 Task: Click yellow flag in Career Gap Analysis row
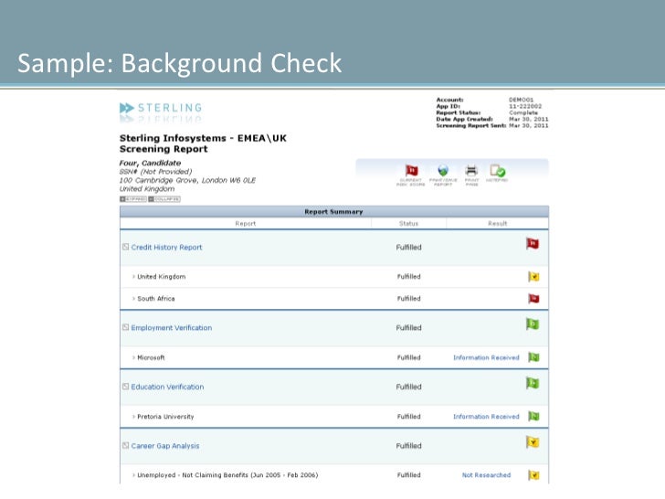(x=533, y=442)
